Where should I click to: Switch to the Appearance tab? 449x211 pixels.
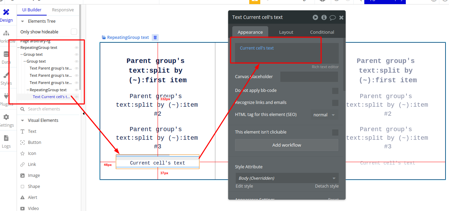[250, 32]
